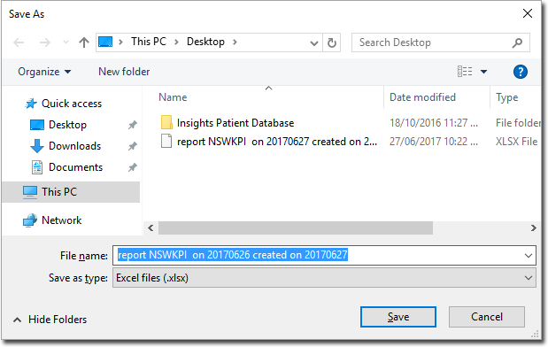Click the Refresh icon beside address bar

[x=332, y=42]
